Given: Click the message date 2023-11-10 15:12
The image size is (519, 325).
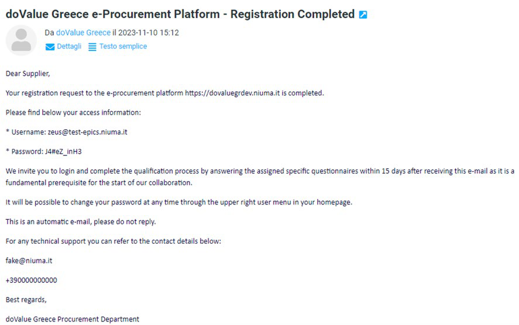Looking at the screenshot, I should click(x=149, y=32).
